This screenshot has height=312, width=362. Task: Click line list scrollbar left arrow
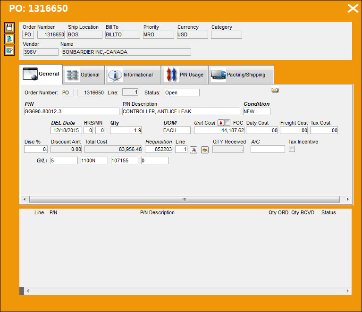point(28,291)
